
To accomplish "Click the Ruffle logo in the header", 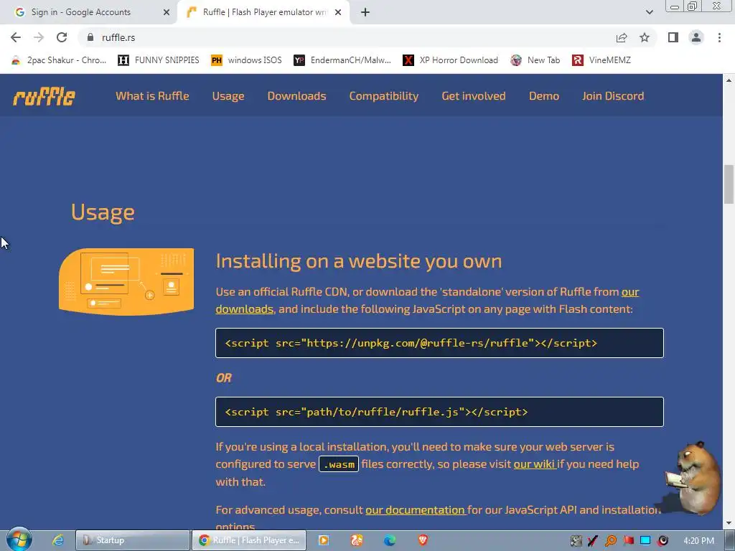I will (44, 97).
